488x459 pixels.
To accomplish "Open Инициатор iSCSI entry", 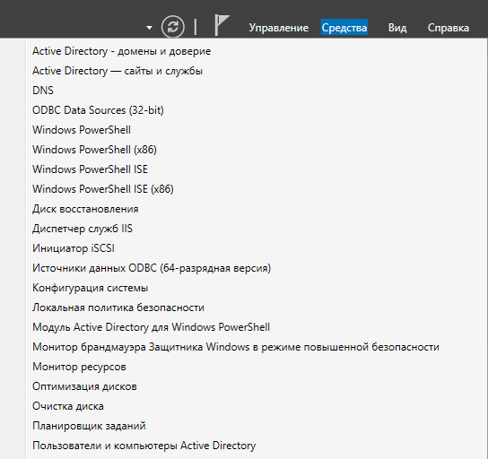I will [74, 248].
